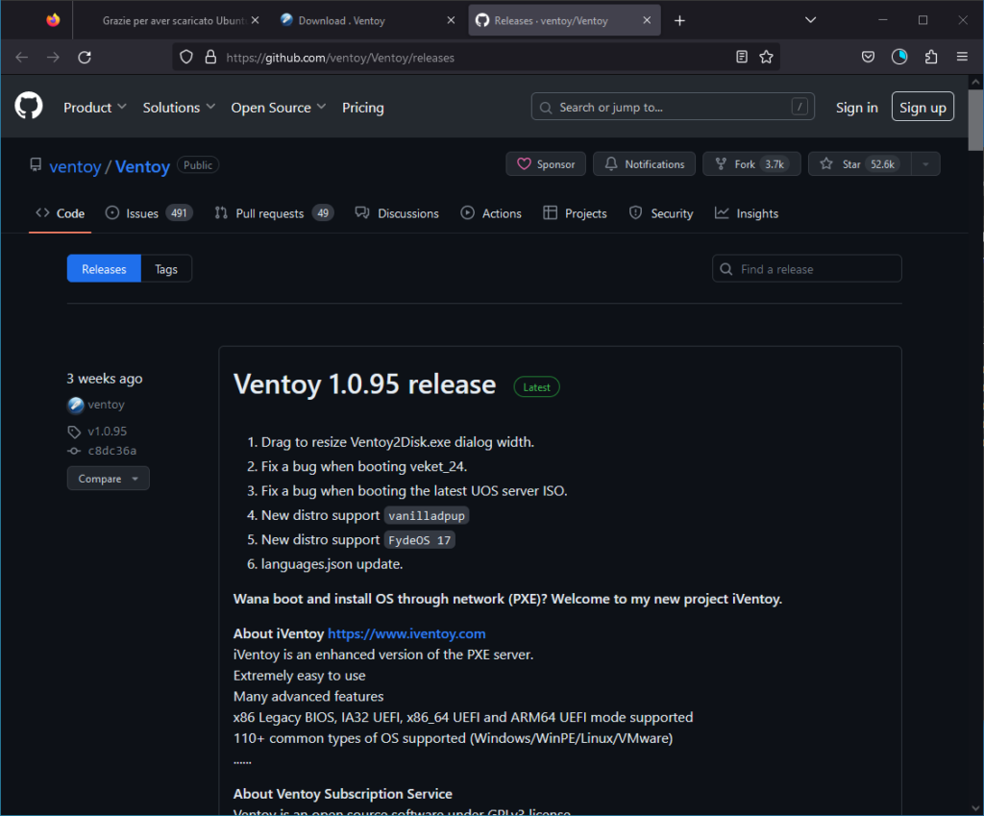Open the Pull requests tab
Viewport: 984px width, 816px height.
tap(274, 213)
